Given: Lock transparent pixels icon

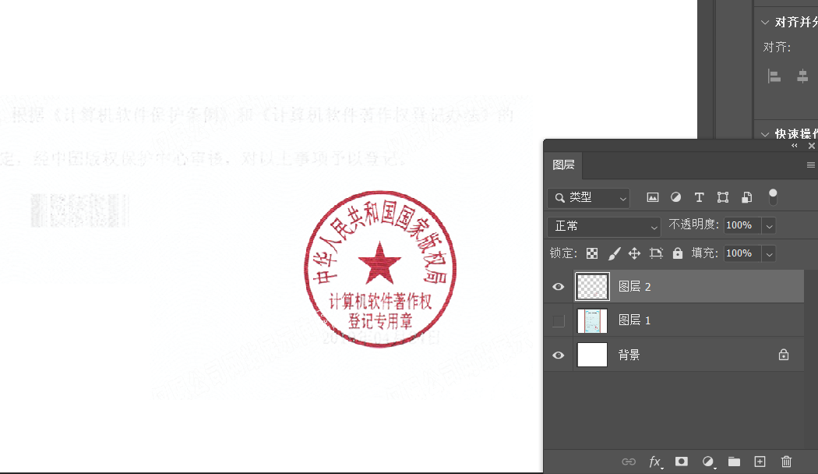Looking at the screenshot, I should tap(591, 253).
